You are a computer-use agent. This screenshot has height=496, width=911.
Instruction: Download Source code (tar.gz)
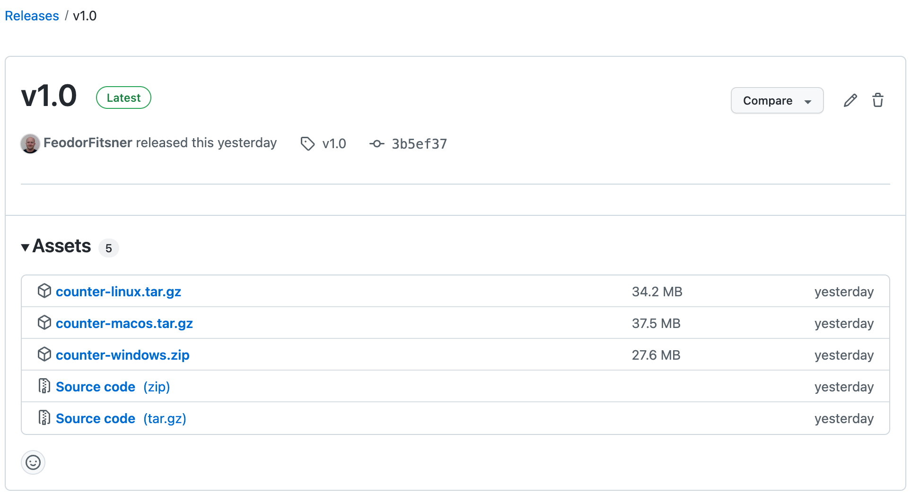tap(121, 418)
